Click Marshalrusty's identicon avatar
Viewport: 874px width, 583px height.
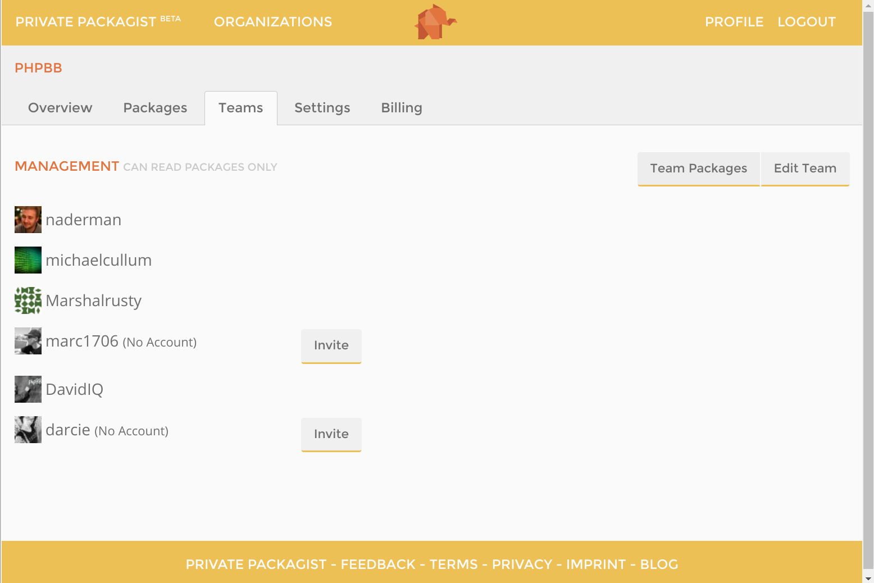[28, 300]
